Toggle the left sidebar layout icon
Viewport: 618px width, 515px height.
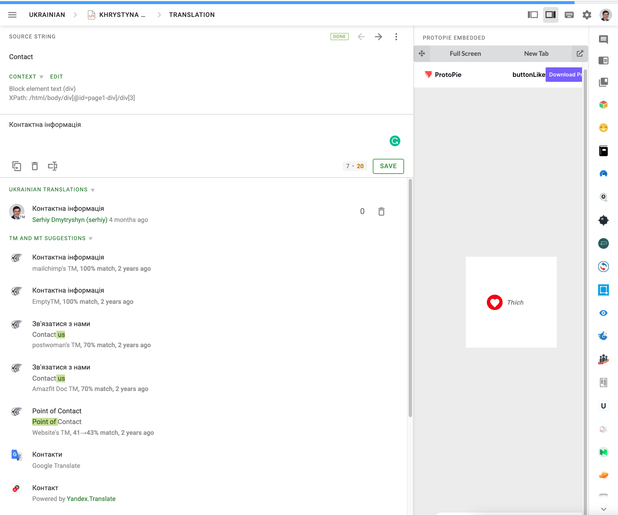pyautogui.click(x=533, y=15)
